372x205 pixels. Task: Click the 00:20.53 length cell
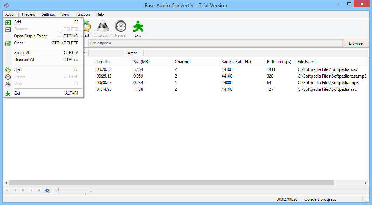point(104,69)
